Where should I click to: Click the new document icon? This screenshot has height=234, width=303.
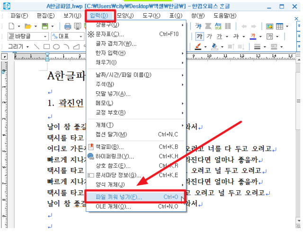pos(11,26)
